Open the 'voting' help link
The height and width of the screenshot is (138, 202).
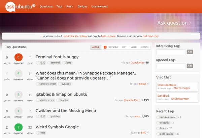pos(83,36)
